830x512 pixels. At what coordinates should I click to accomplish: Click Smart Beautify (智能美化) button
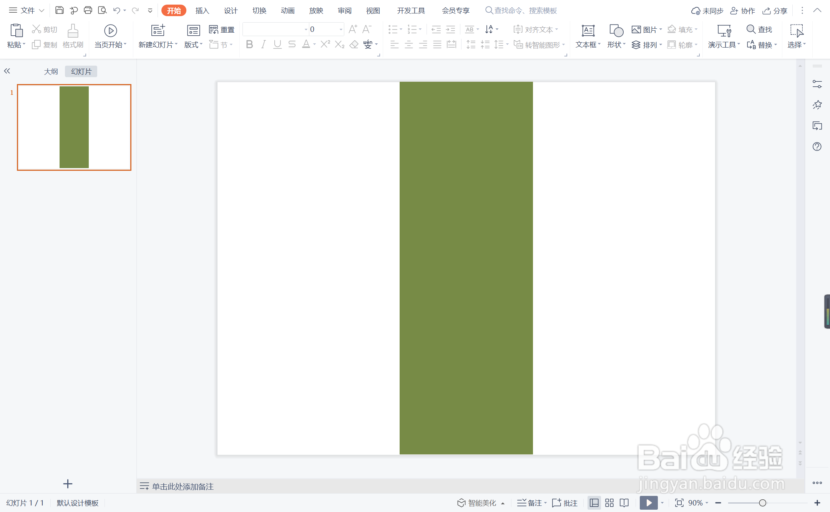[x=481, y=503]
